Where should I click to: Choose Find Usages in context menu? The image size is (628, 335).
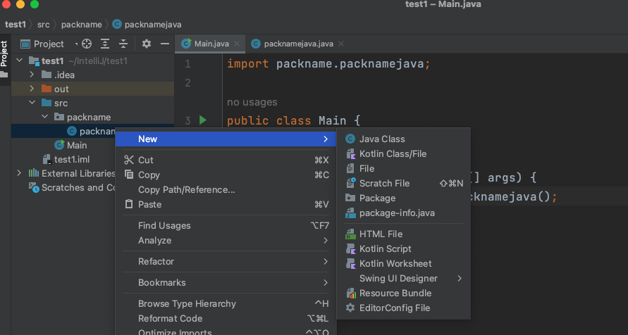(x=226, y=225)
